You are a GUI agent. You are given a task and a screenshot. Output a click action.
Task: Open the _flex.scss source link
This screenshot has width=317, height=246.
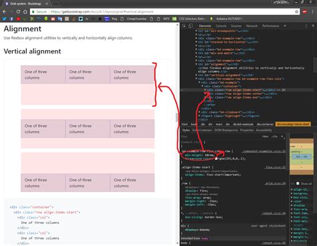pyautogui.click(x=276, y=167)
